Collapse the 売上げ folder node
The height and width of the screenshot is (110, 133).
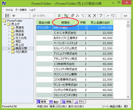pyautogui.click(x=5, y=24)
